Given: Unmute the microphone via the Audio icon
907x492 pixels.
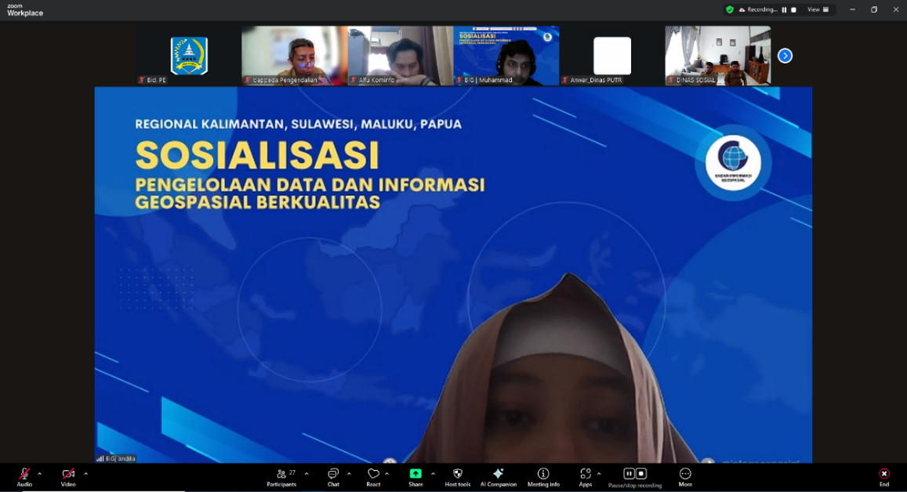Looking at the screenshot, I should 24,474.
